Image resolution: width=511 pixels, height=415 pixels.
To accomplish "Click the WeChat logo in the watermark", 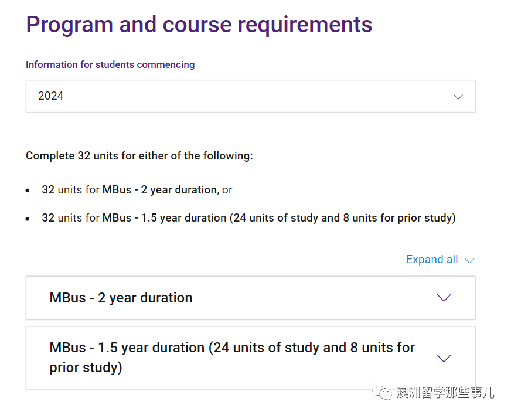I will pos(385,392).
